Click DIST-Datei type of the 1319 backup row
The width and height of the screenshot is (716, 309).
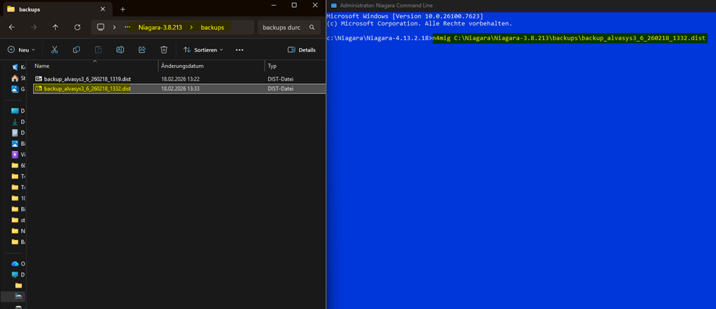[x=281, y=79]
